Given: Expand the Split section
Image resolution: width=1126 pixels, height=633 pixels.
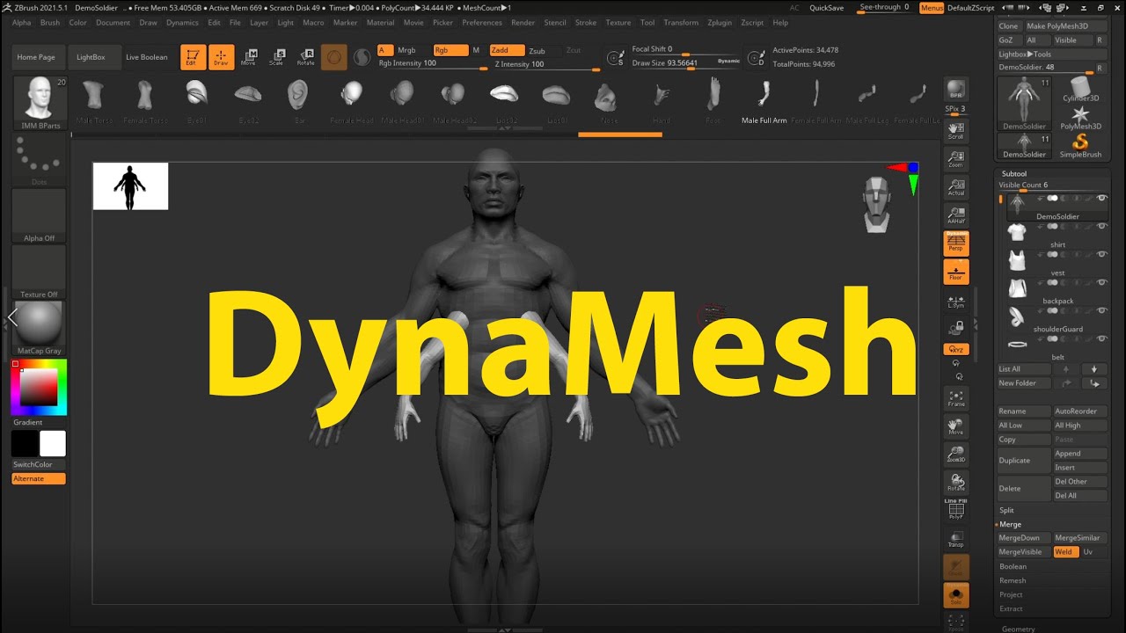Looking at the screenshot, I should 1006,510.
